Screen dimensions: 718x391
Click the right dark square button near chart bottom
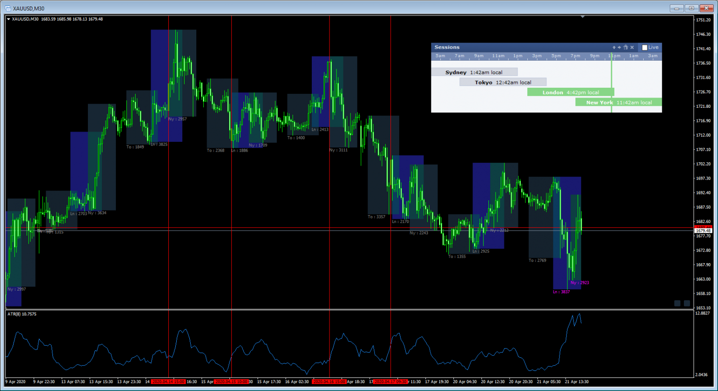(687, 303)
